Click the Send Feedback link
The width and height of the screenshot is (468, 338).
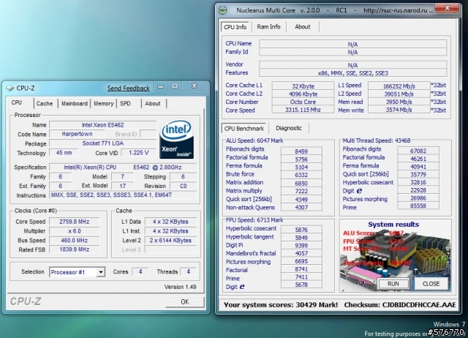[129, 89]
